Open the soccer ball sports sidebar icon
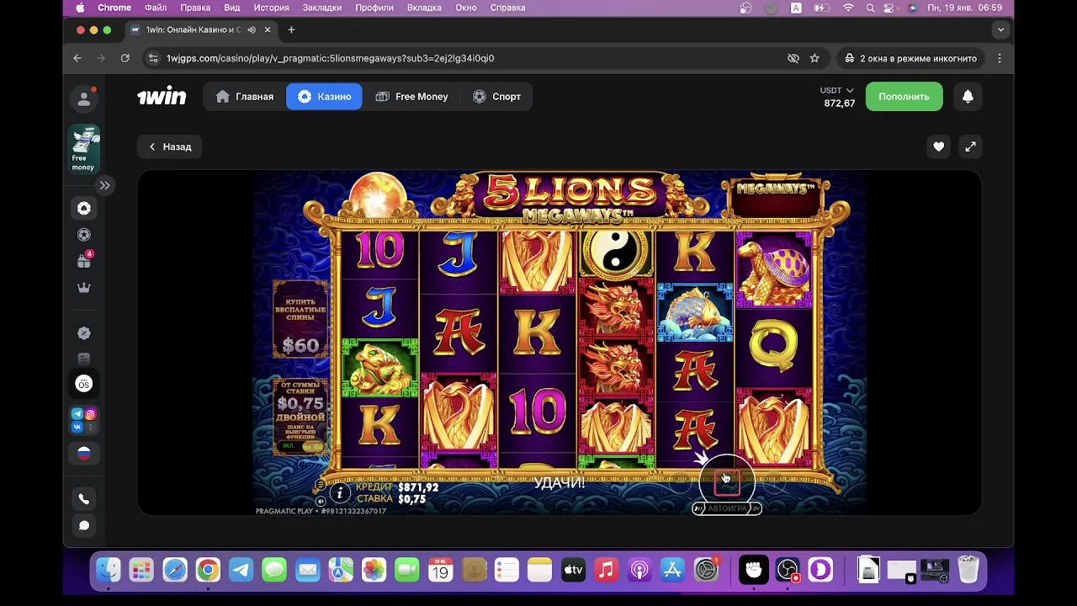Viewport: 1077px width, 606px height. (84, 235)
